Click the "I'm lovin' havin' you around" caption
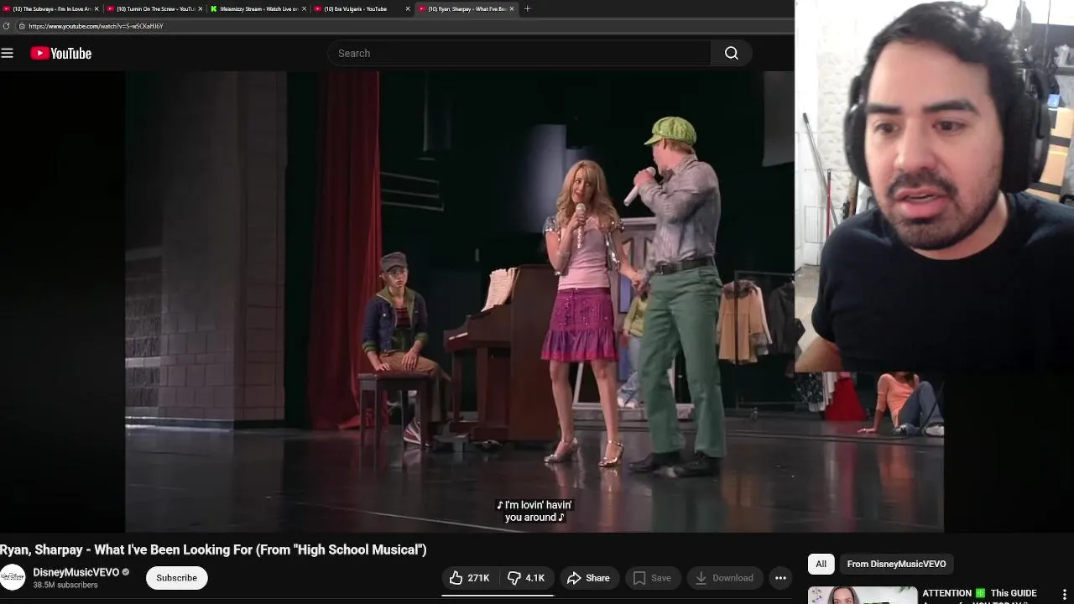Viewport: 1074px width, 604px height. click(x=534, y=511)
